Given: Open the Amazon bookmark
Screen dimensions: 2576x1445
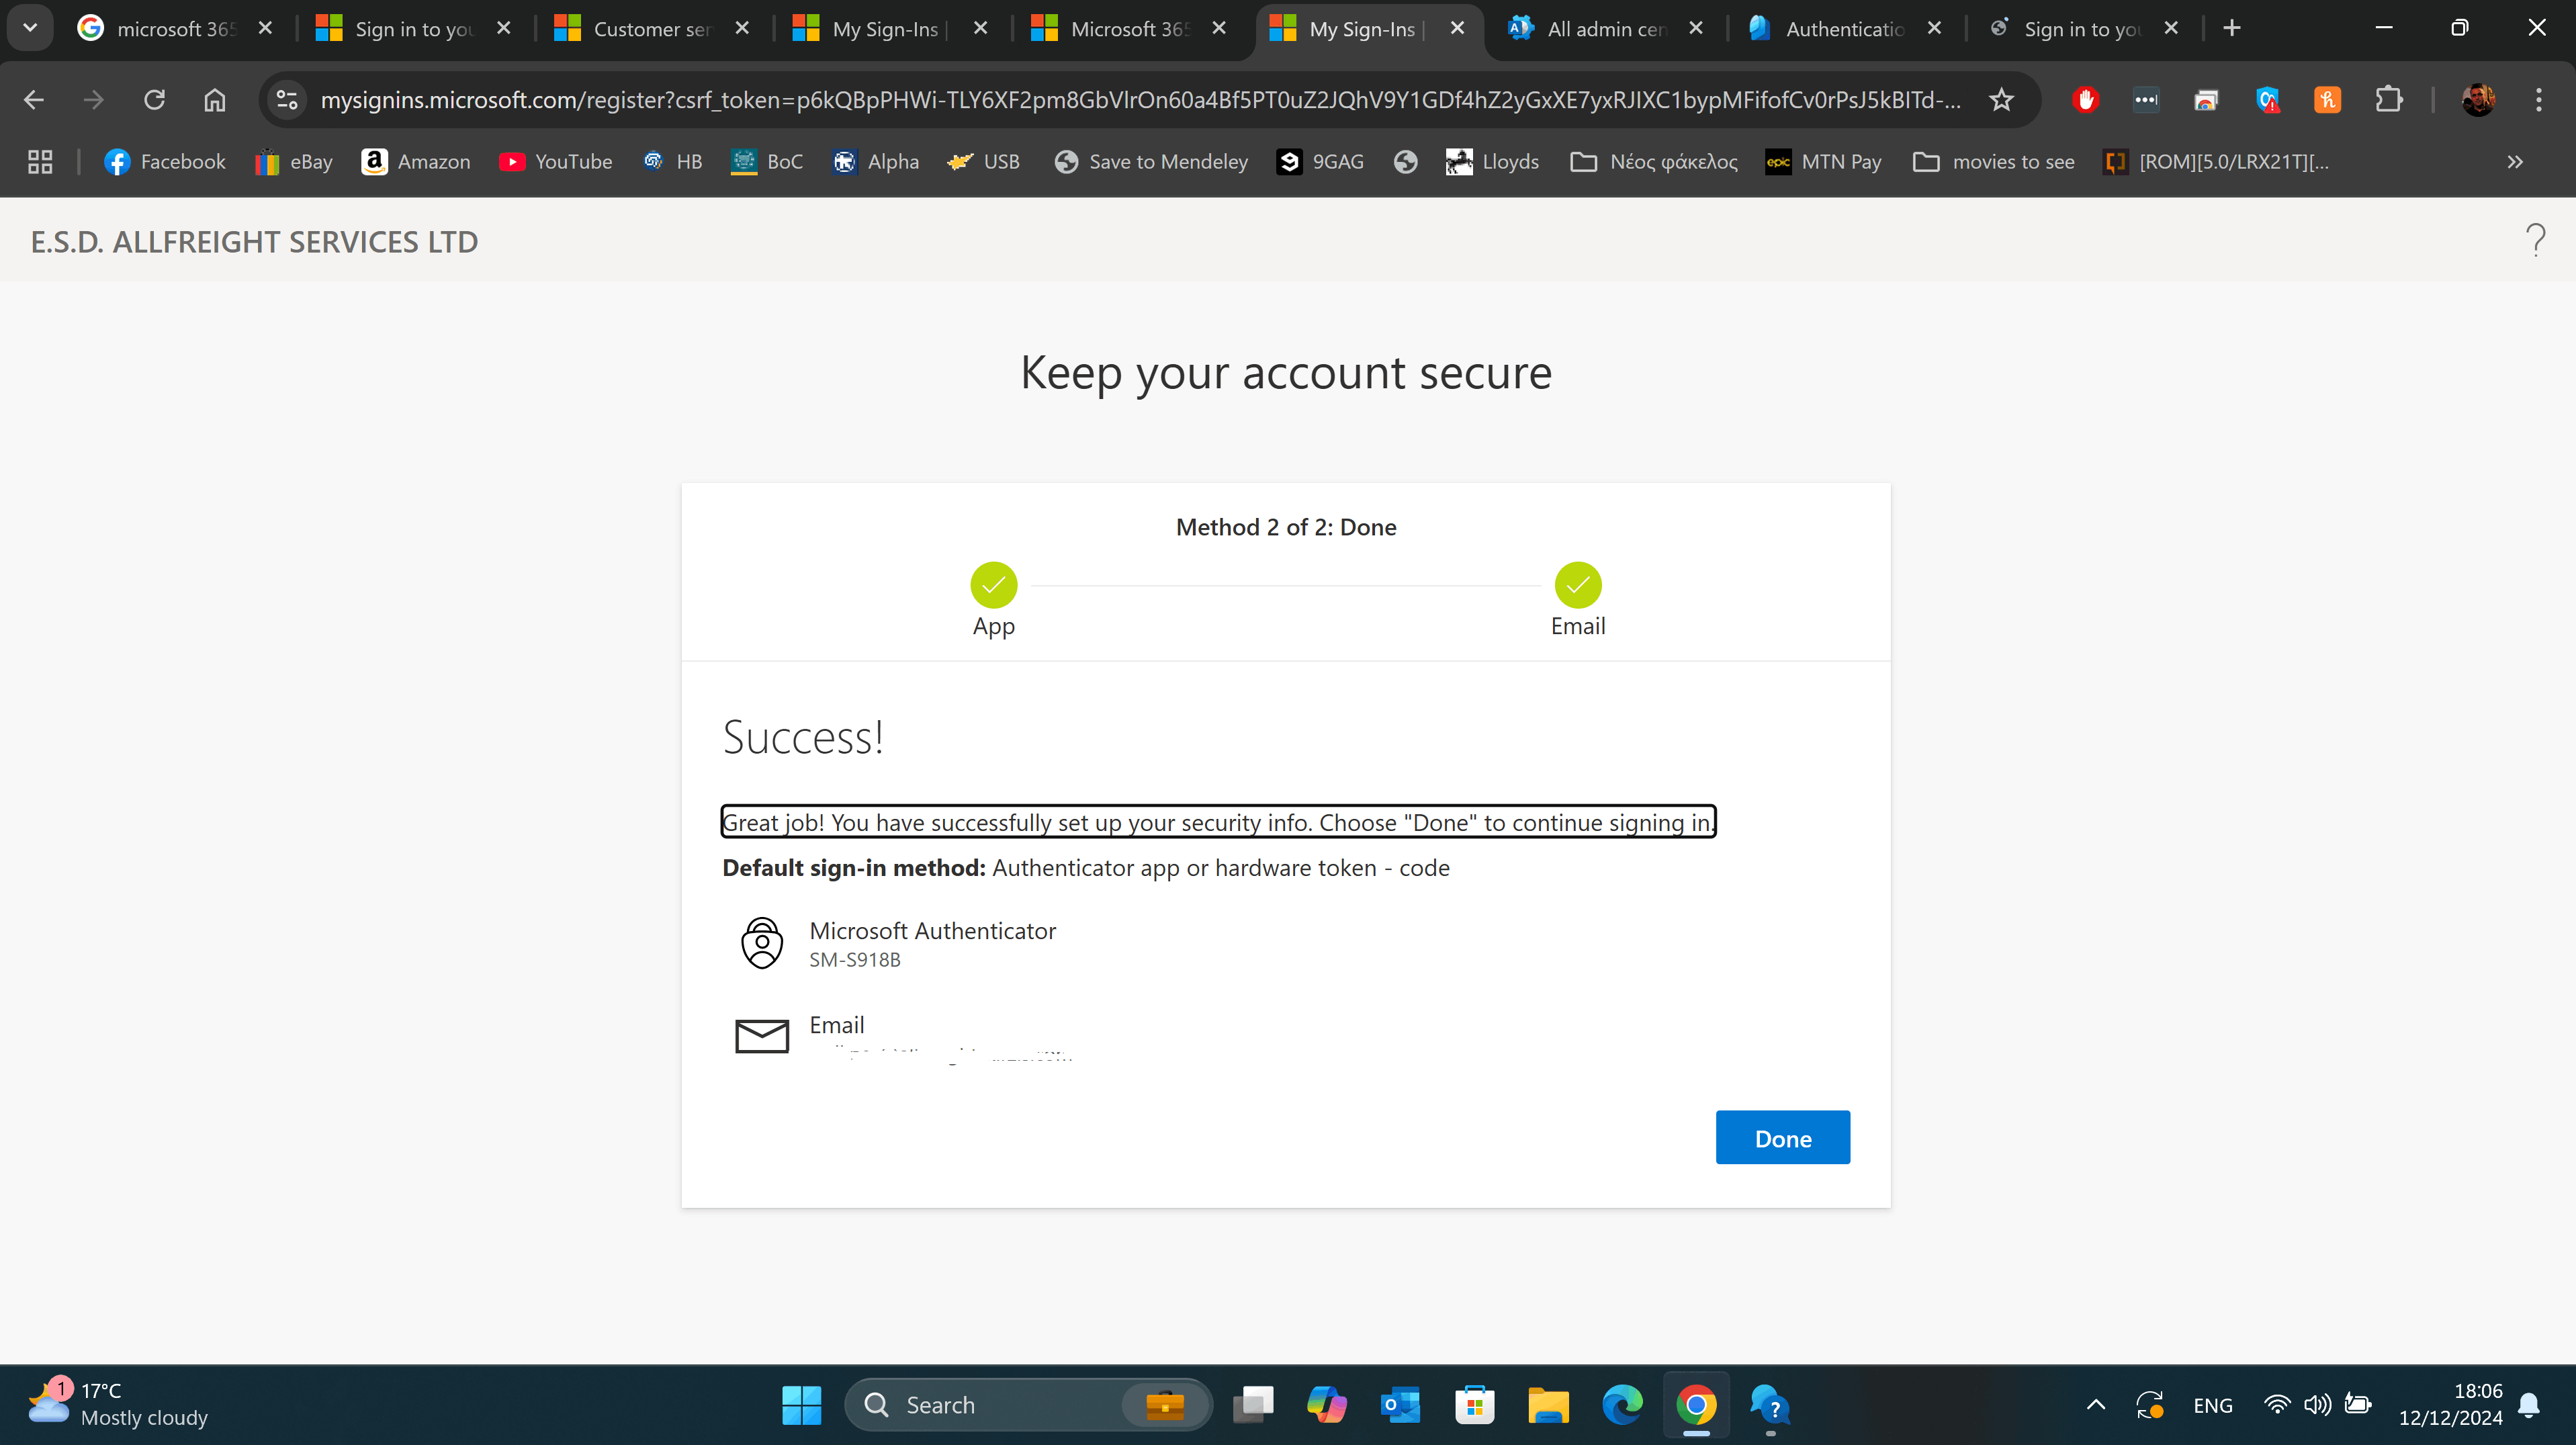Looking at the screenshot, I should [x=416, y=162].
